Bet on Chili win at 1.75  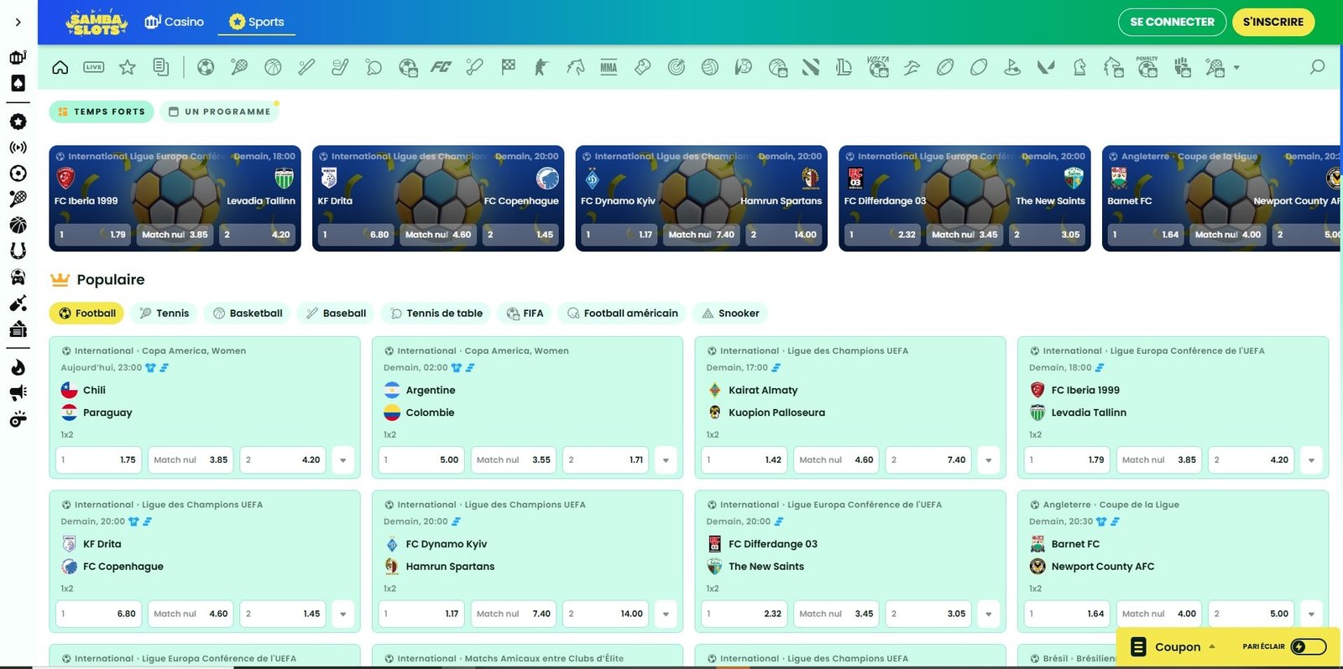[98, 460]
